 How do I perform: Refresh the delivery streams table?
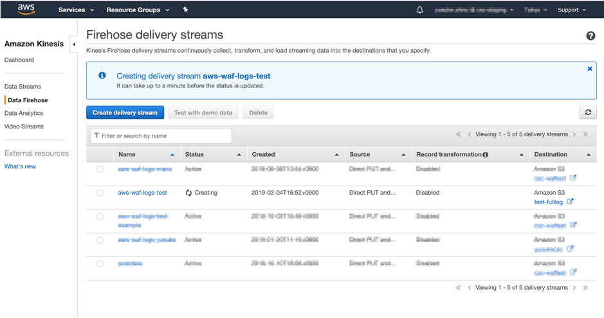[587, 112]
